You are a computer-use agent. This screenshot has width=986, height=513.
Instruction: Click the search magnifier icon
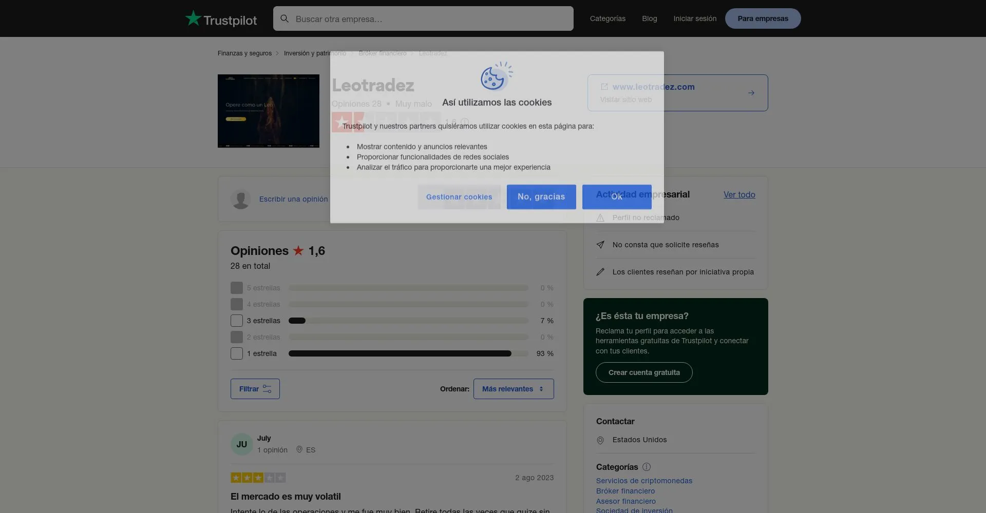click(x=285, y=18)
